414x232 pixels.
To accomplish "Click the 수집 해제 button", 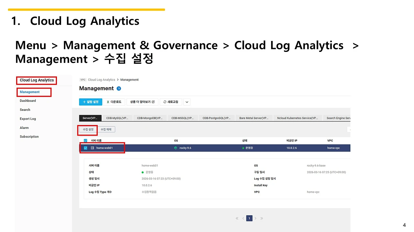I will pos(106,130).
